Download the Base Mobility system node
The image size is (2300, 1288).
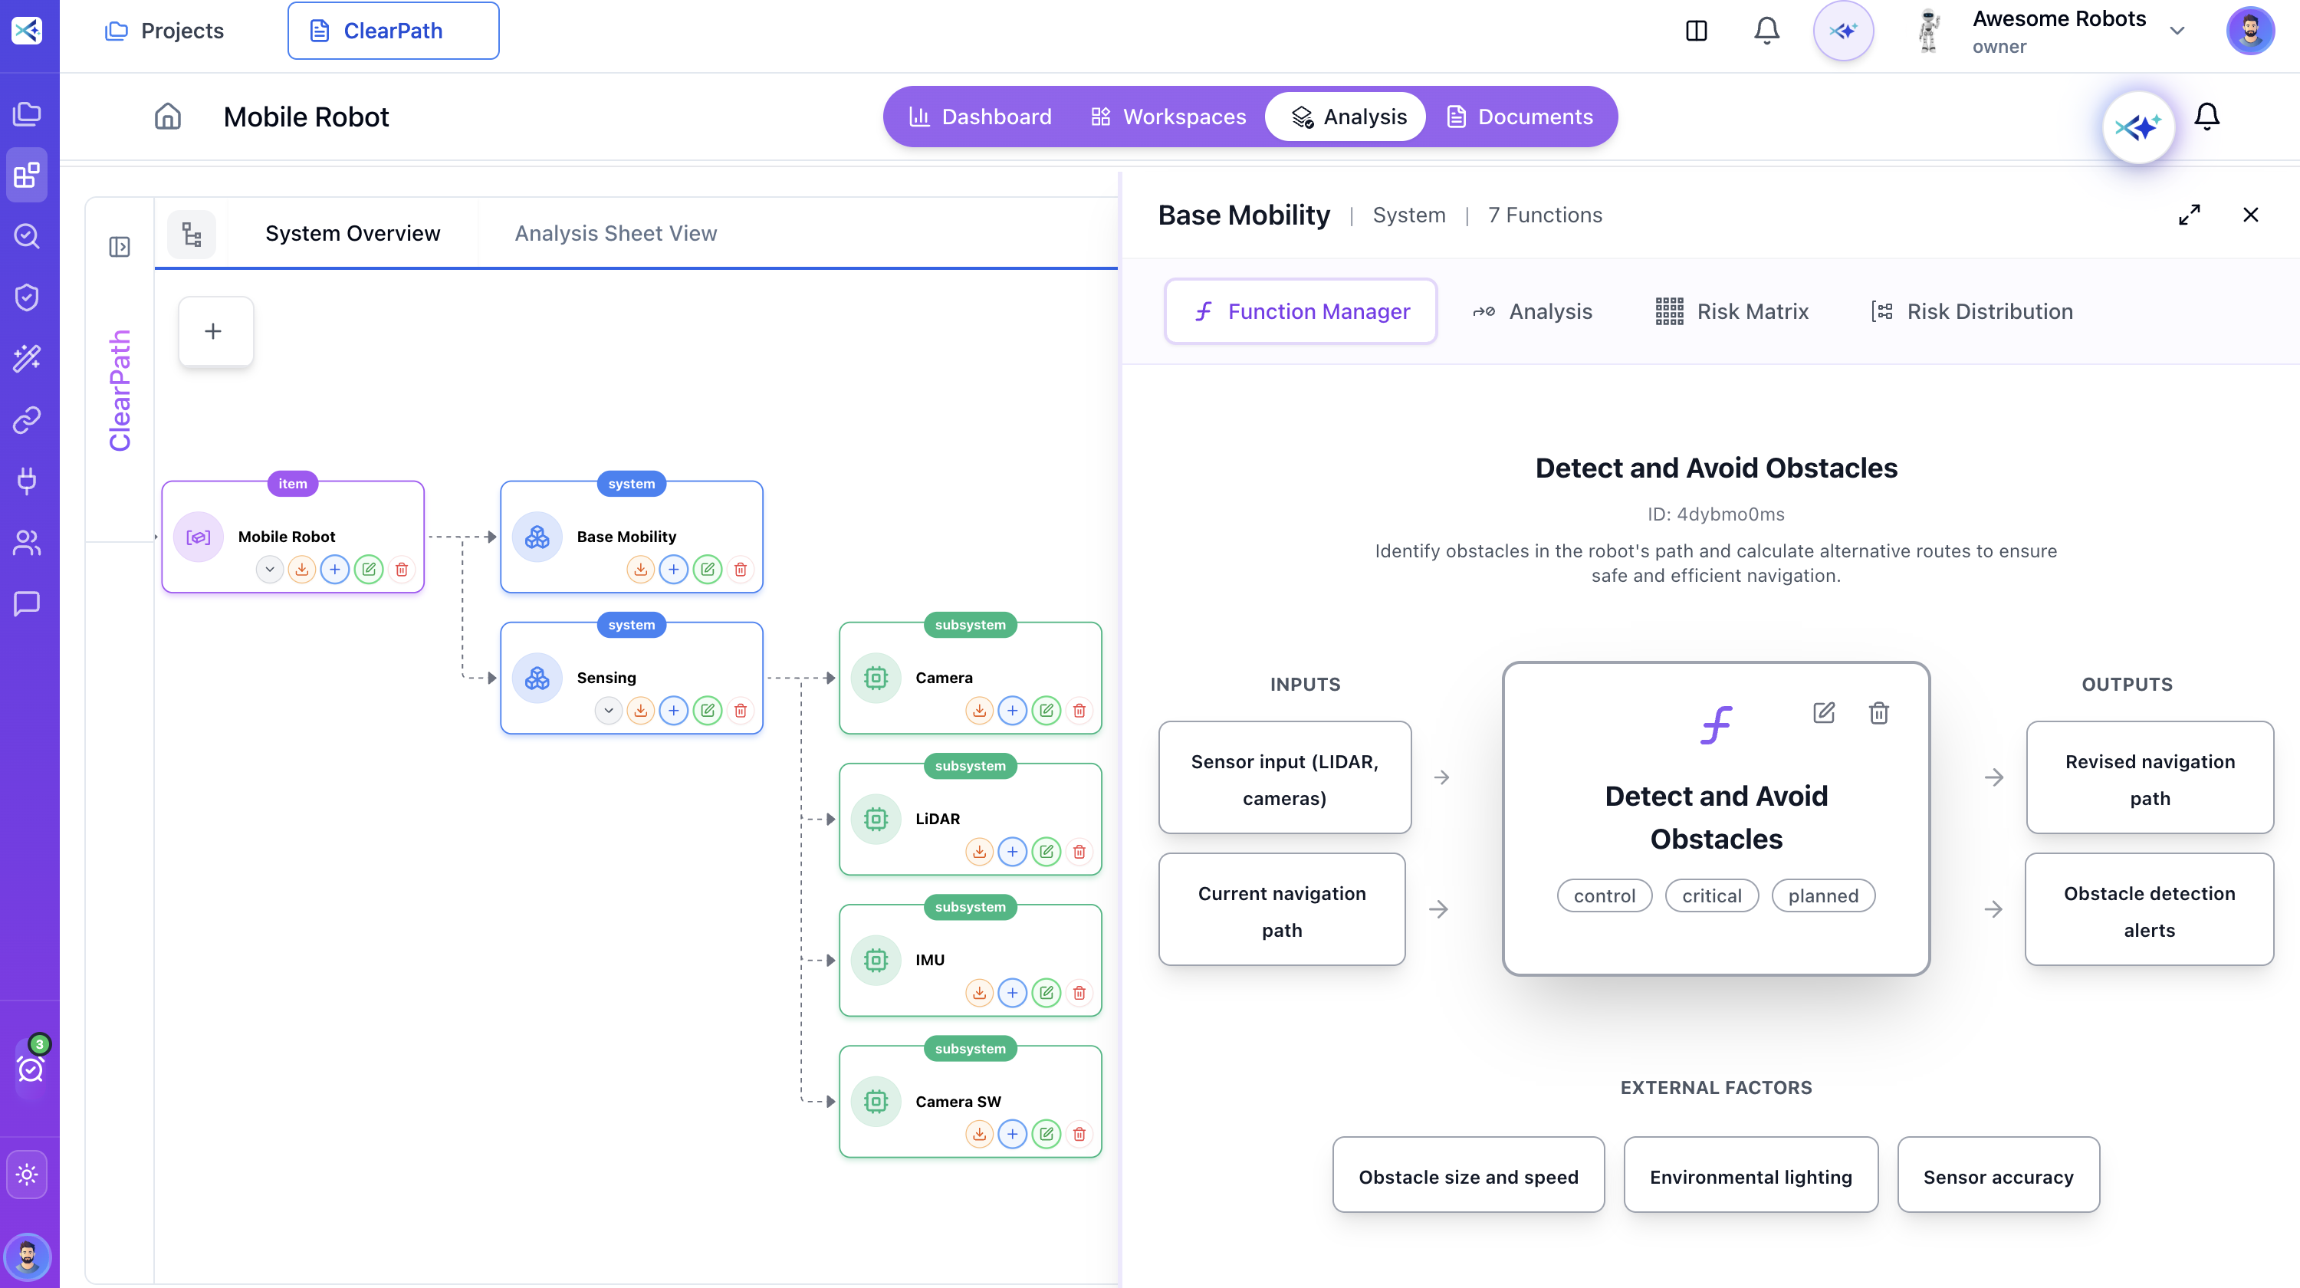point(640,569)
